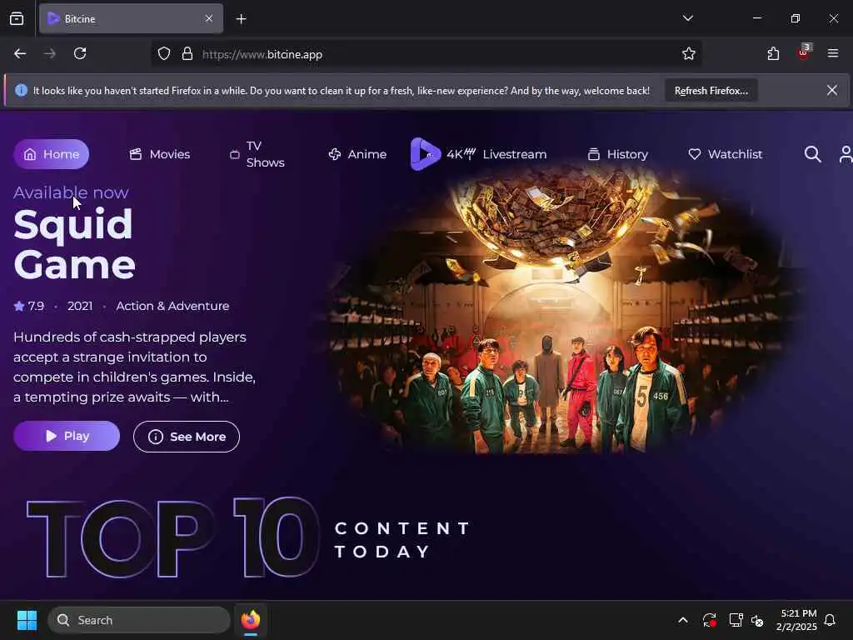Click the muted volume tray icon

click(x=757, y=620)
